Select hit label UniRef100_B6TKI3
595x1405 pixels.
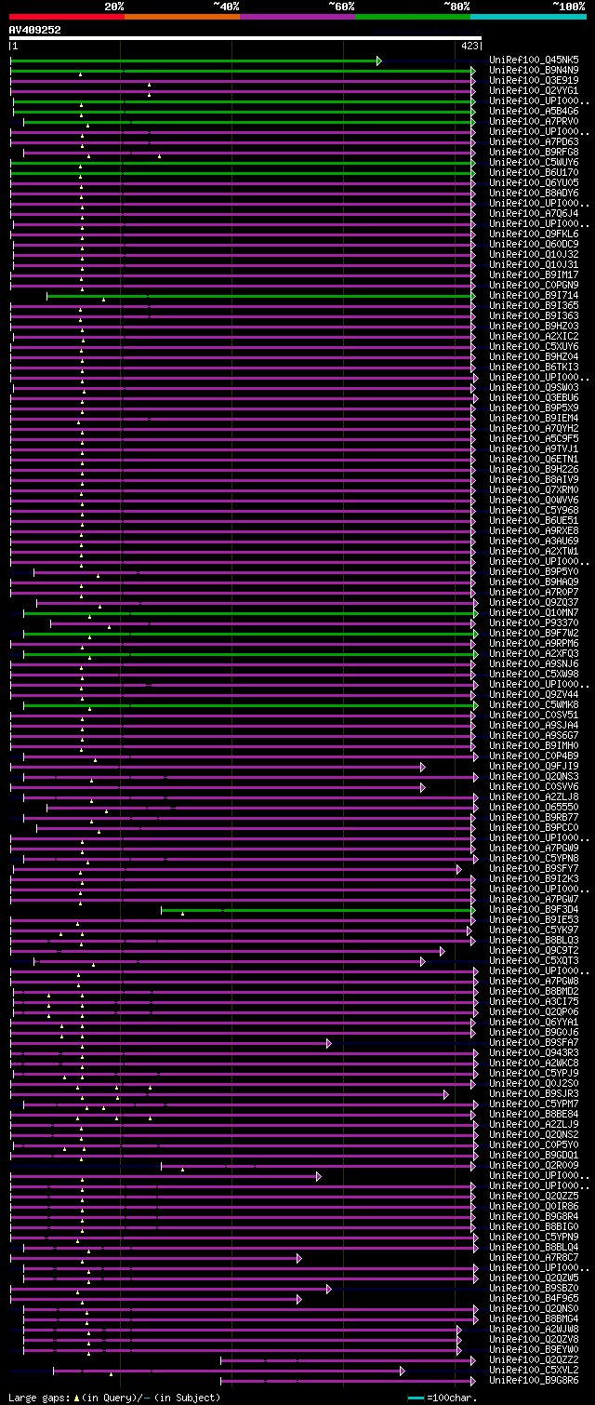[x=535, y=368]
